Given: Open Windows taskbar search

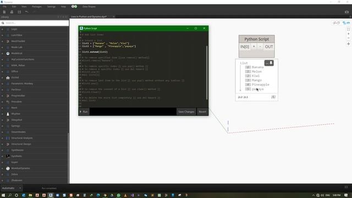Looking at the screenshot, I should click(10, 195).
